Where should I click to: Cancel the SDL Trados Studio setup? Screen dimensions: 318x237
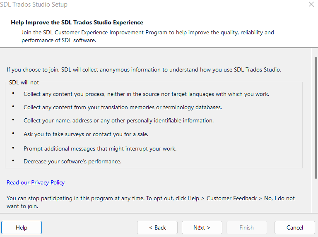pyautogui.click(x=295, y=227)
